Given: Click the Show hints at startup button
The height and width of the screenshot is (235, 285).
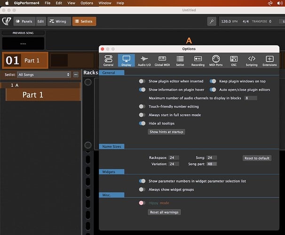Looking at the screenshot, I should (x=166, y=132).
